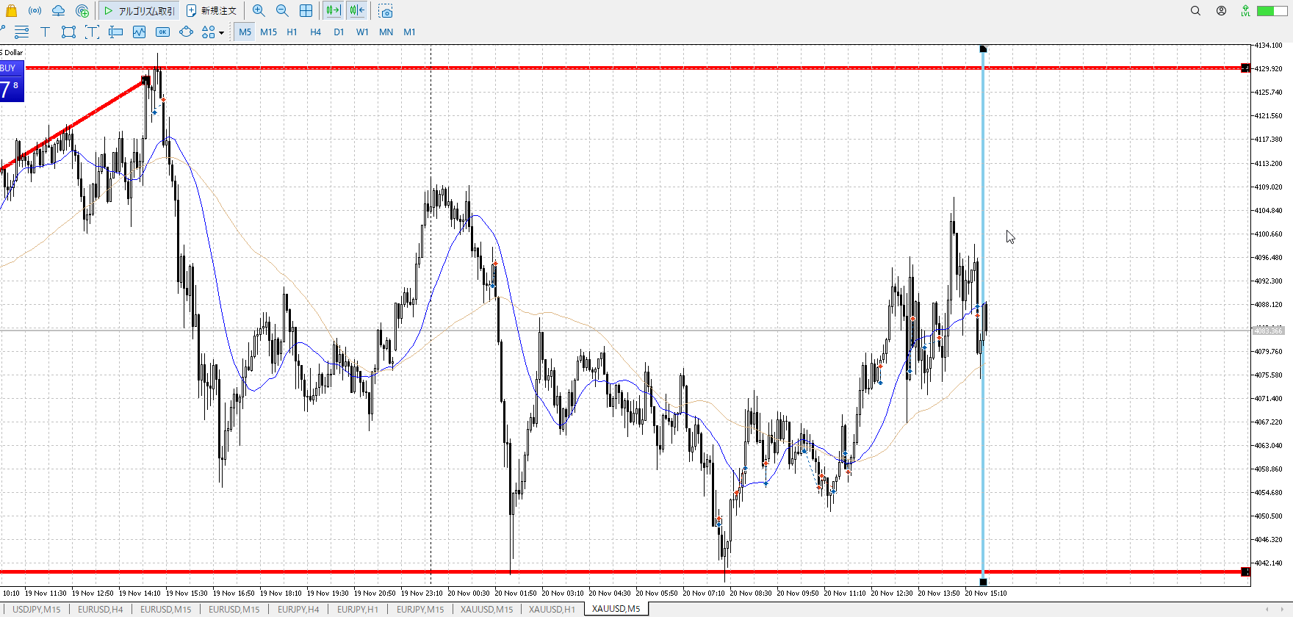Screen dimensions: 1293x617
Task: Toggle chart shift from right edge
Action: 357,11
